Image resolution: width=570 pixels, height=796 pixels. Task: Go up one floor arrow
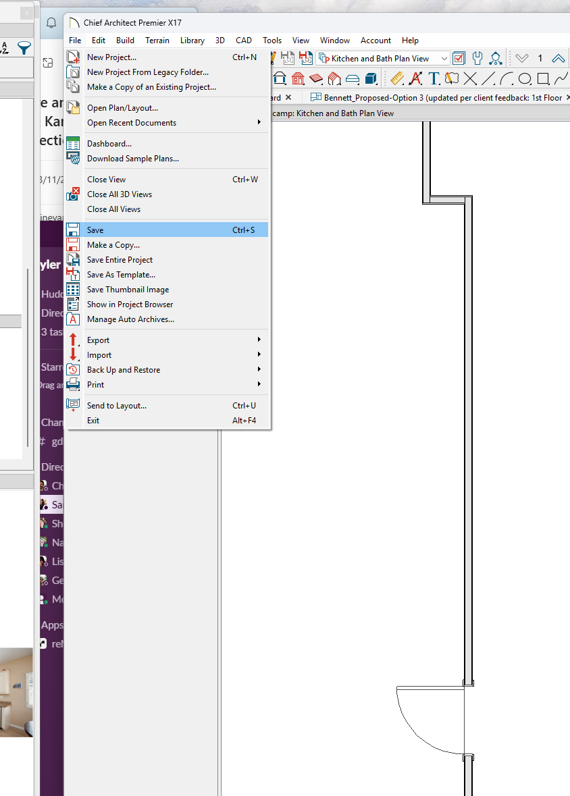coord(558,58)
